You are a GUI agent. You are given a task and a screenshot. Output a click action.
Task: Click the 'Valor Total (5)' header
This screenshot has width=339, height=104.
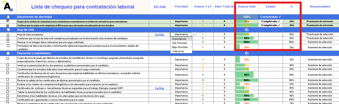[224, 7]
